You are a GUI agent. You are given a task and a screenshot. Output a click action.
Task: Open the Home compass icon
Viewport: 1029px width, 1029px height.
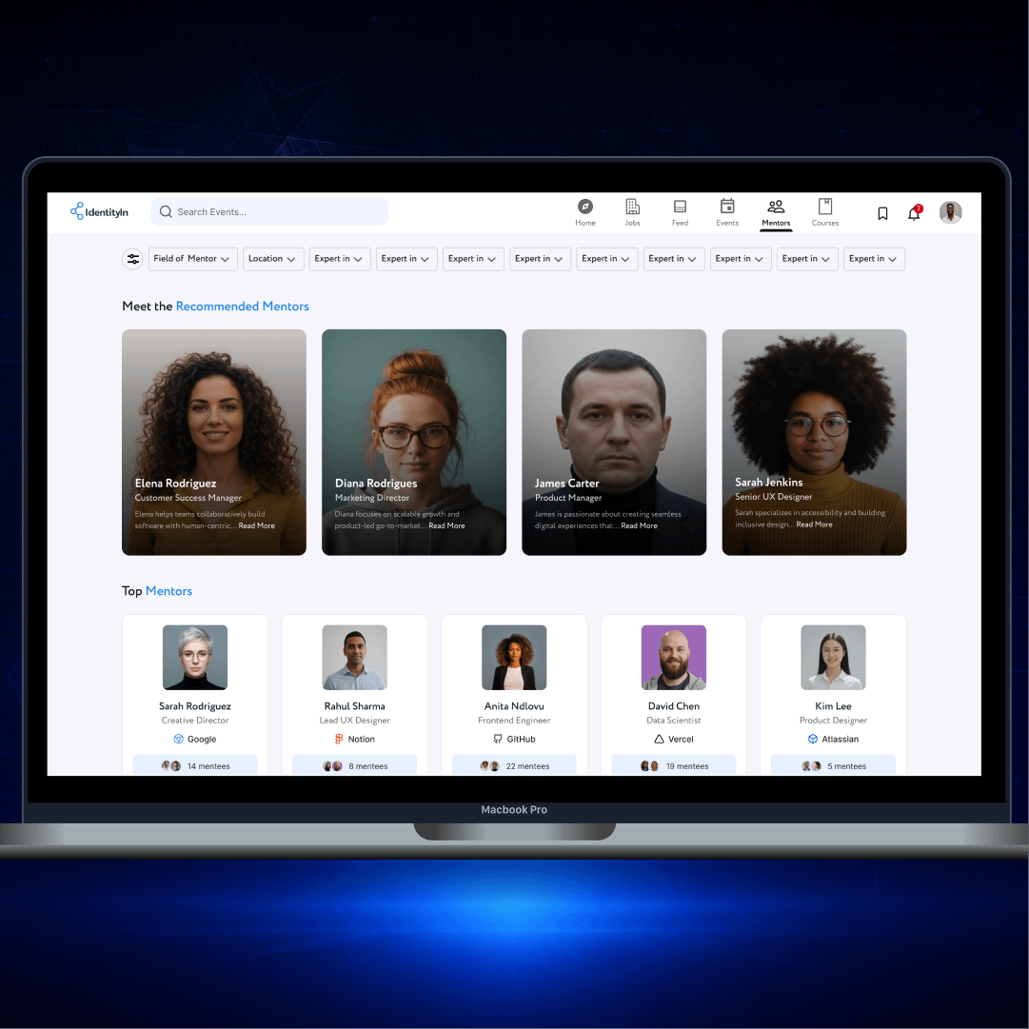(x=585, y=207)
